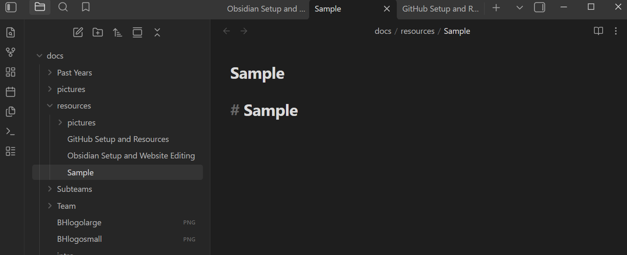Image resolution: width=627 pixels, height=255 pixels.
Task: Open Obsidian Setup and Website Editing note
Action: [131, 156]
